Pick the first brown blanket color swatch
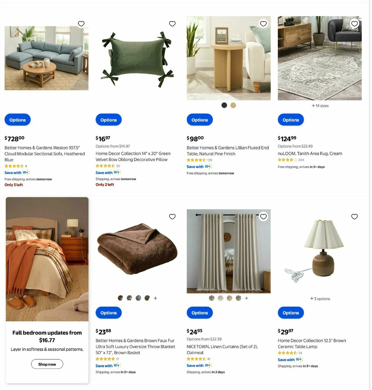The height and width of the screenshot is (390, 372). (x=120, y=298)
